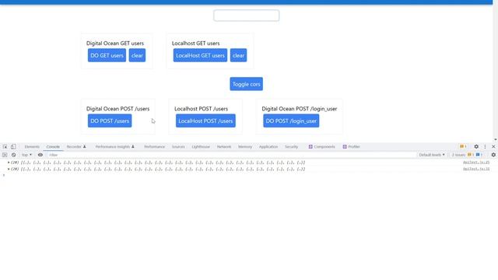Screen dimensions: 498x280
Task: Clear the console with the ban icon
Action: [14, 155]
